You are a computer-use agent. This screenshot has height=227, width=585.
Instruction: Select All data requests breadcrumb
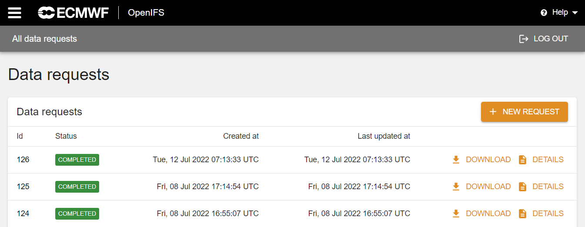point(44,39)
